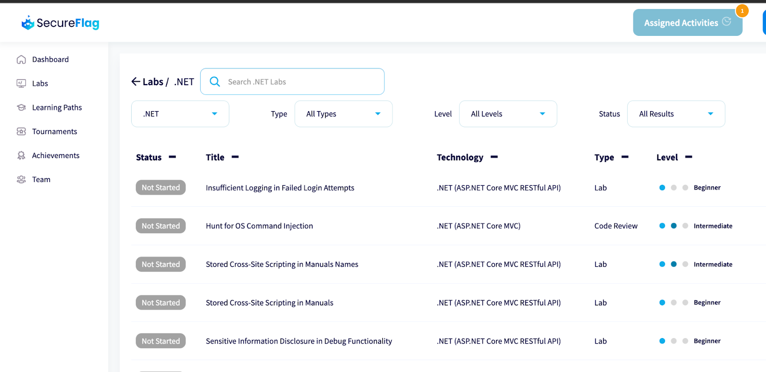Click the Team people icon

21,179
